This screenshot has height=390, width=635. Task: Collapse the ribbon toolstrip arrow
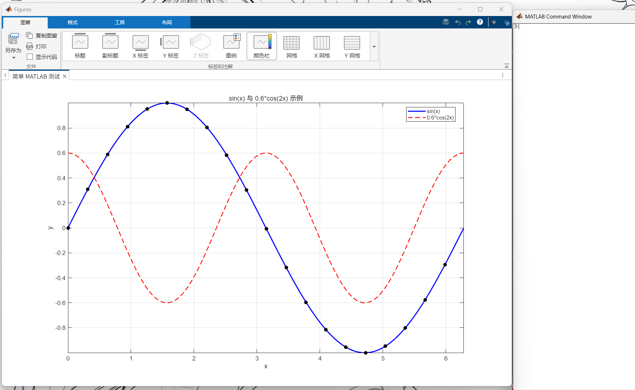click(x=507, y=66)
